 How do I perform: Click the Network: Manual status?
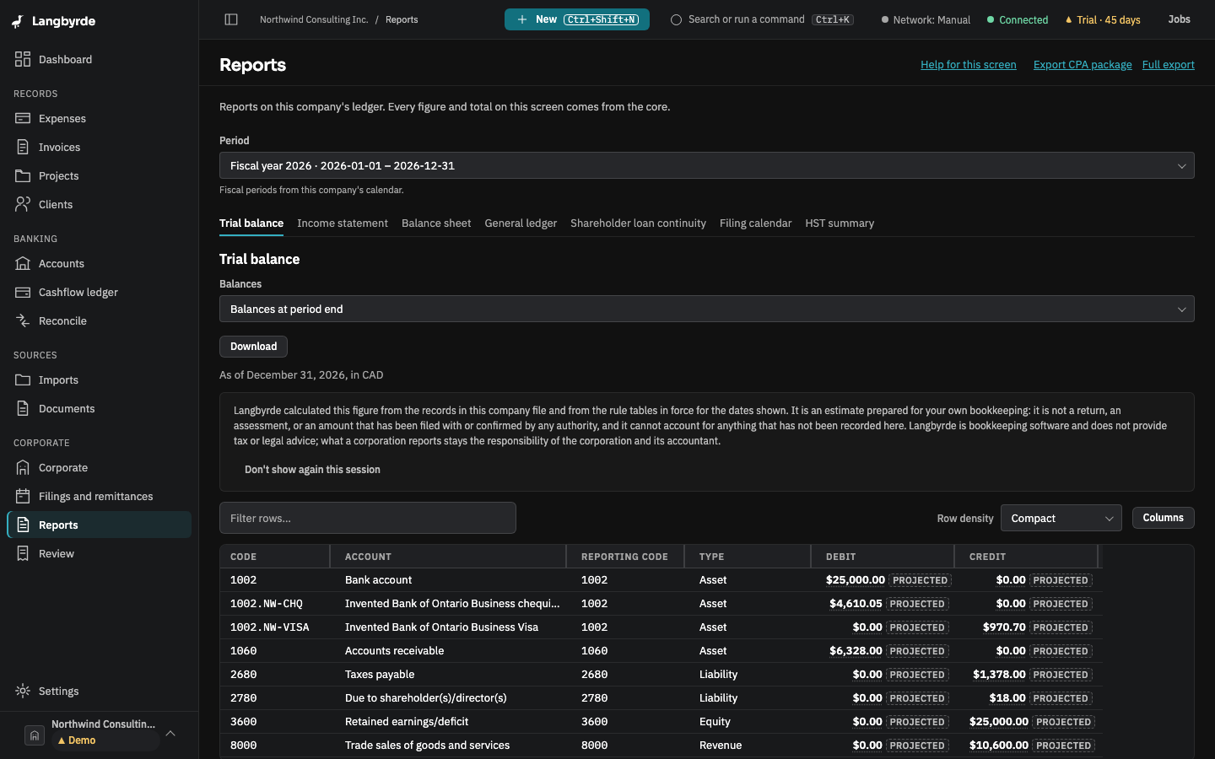[x=926, y=19]
